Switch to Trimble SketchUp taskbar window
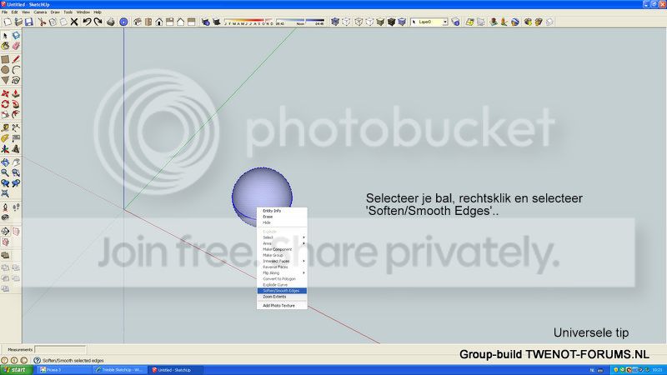Screen dimensions: 667x375 [x=120, y=370]
